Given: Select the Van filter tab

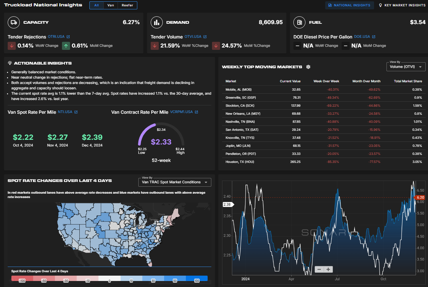Looking at the screenshot, I should coord(111,5).
